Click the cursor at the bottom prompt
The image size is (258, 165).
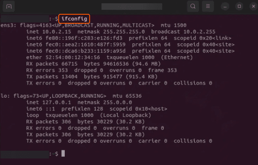tap(63, 154)
